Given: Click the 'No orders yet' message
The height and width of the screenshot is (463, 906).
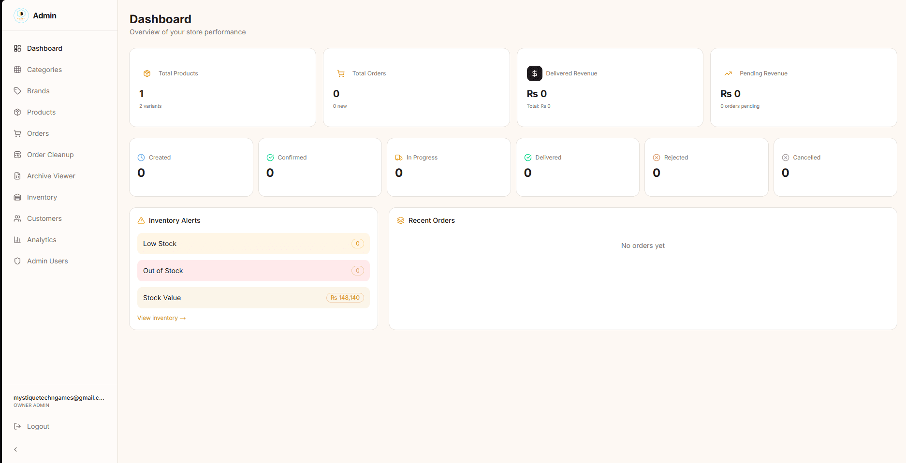Looking at the screenshot, I should pos(643,246).
